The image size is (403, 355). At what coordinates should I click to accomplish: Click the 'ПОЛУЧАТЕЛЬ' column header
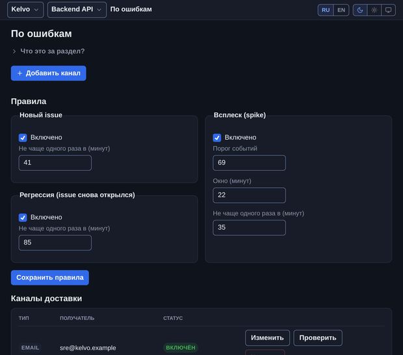77,318
